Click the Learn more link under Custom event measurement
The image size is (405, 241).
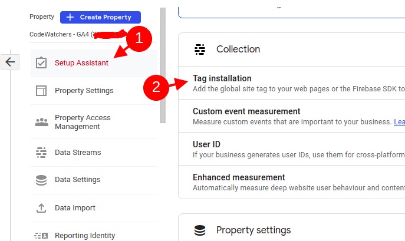tap(399, 122)
